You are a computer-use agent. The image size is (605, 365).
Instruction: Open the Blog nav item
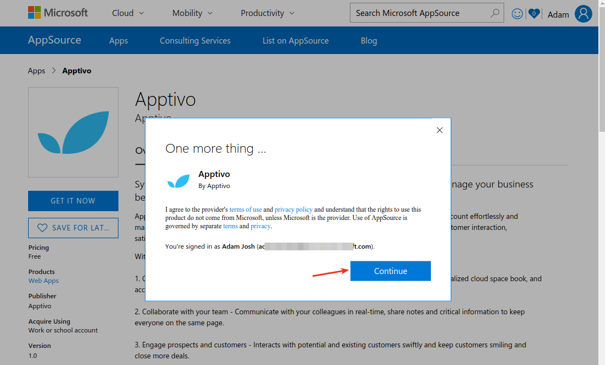click(369, 41)
